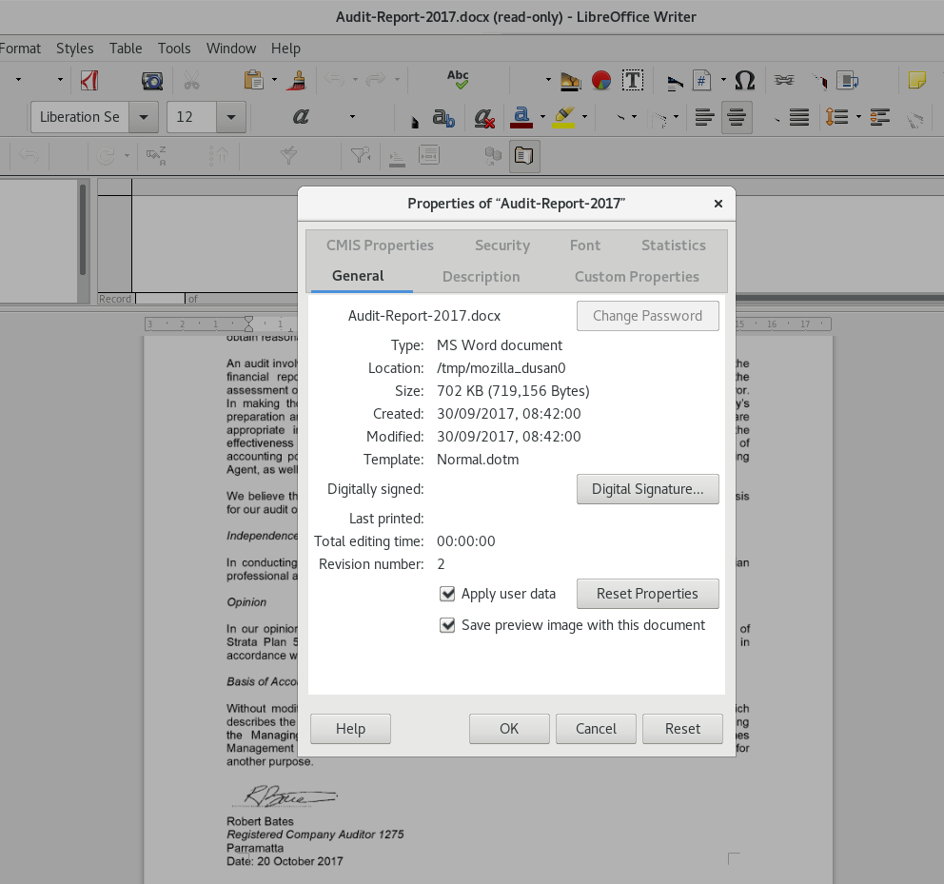Align text left icon
Image resolution: width=944 pixels, height=884 pixels.
click(x=704, y=117)
